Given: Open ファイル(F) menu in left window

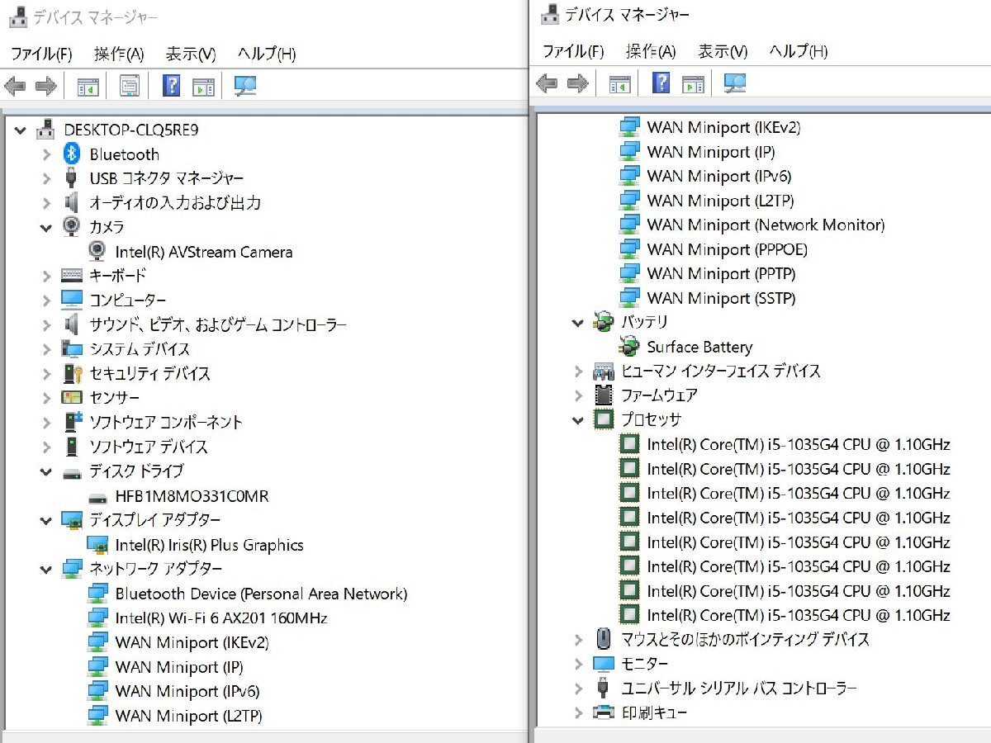Looking at the screenshot, I should (x=41, y=54).
